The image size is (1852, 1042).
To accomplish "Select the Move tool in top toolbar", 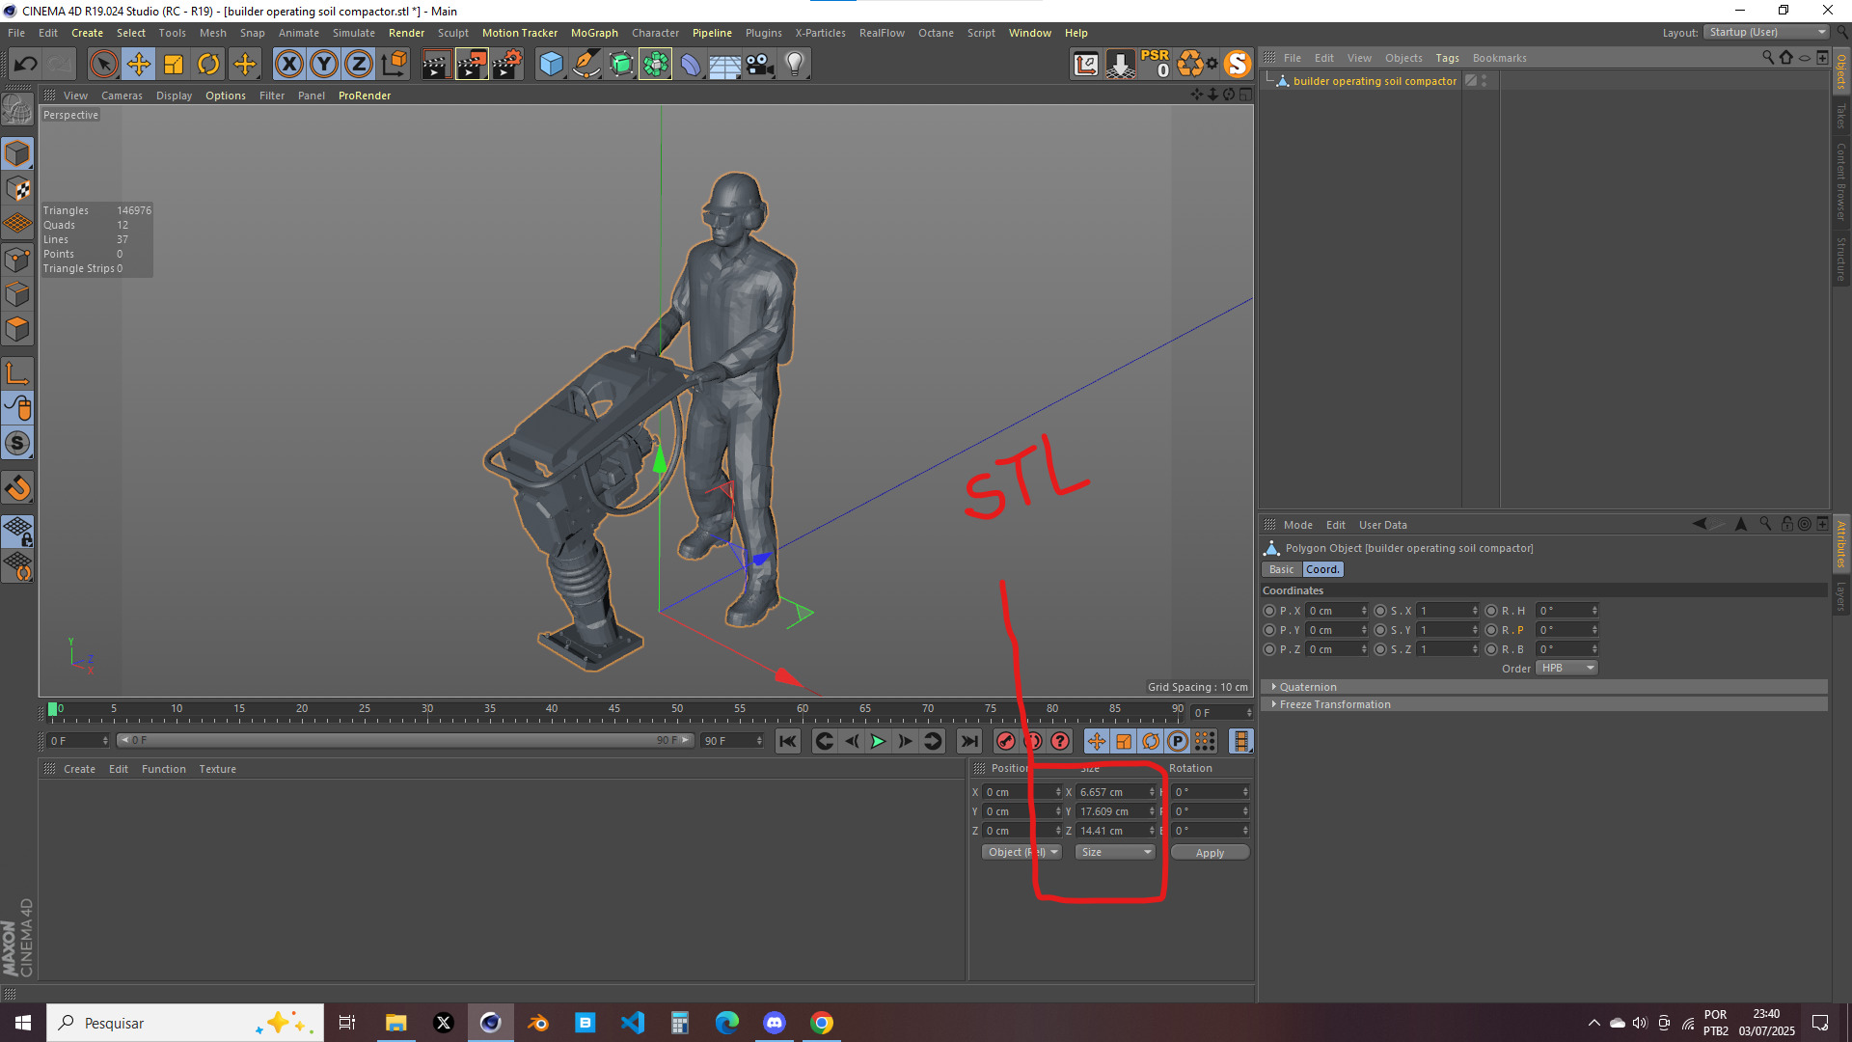I will (139, 65).
